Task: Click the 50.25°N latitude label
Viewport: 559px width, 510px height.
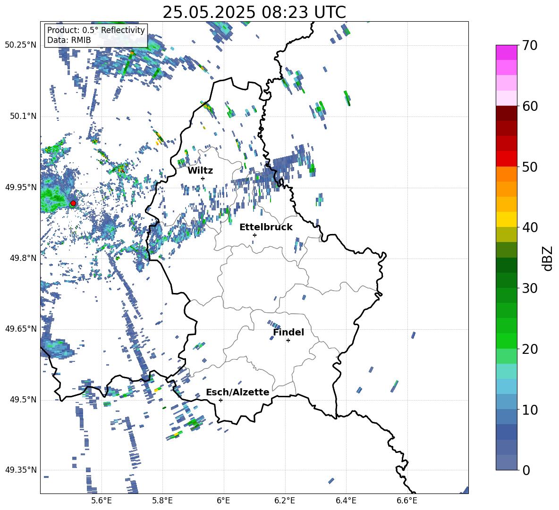Action: 21,45
